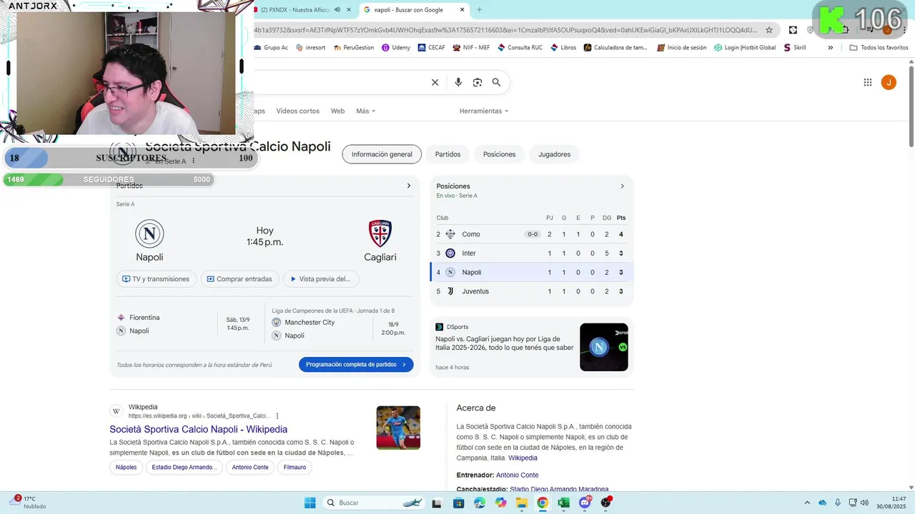The width and height of the screenshot is (915, 514).
Task: Select the Posiciones chip
Action: (x=499, y=154)
